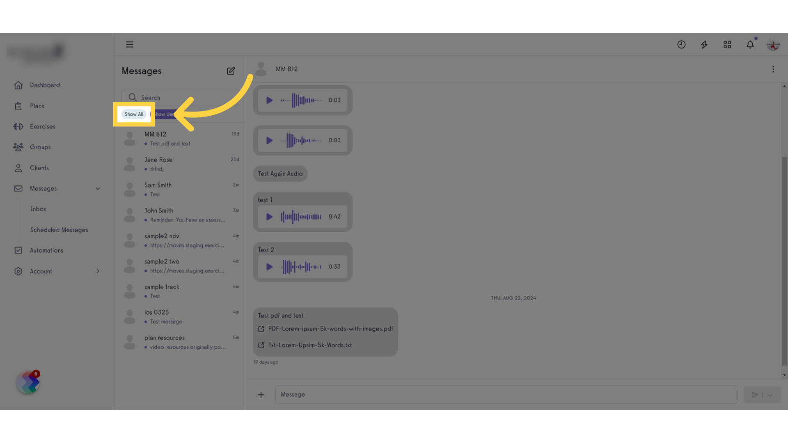788x443 pixels.
Task: Open Scheduled Messages in sidebar
Action: click(59, 230)
